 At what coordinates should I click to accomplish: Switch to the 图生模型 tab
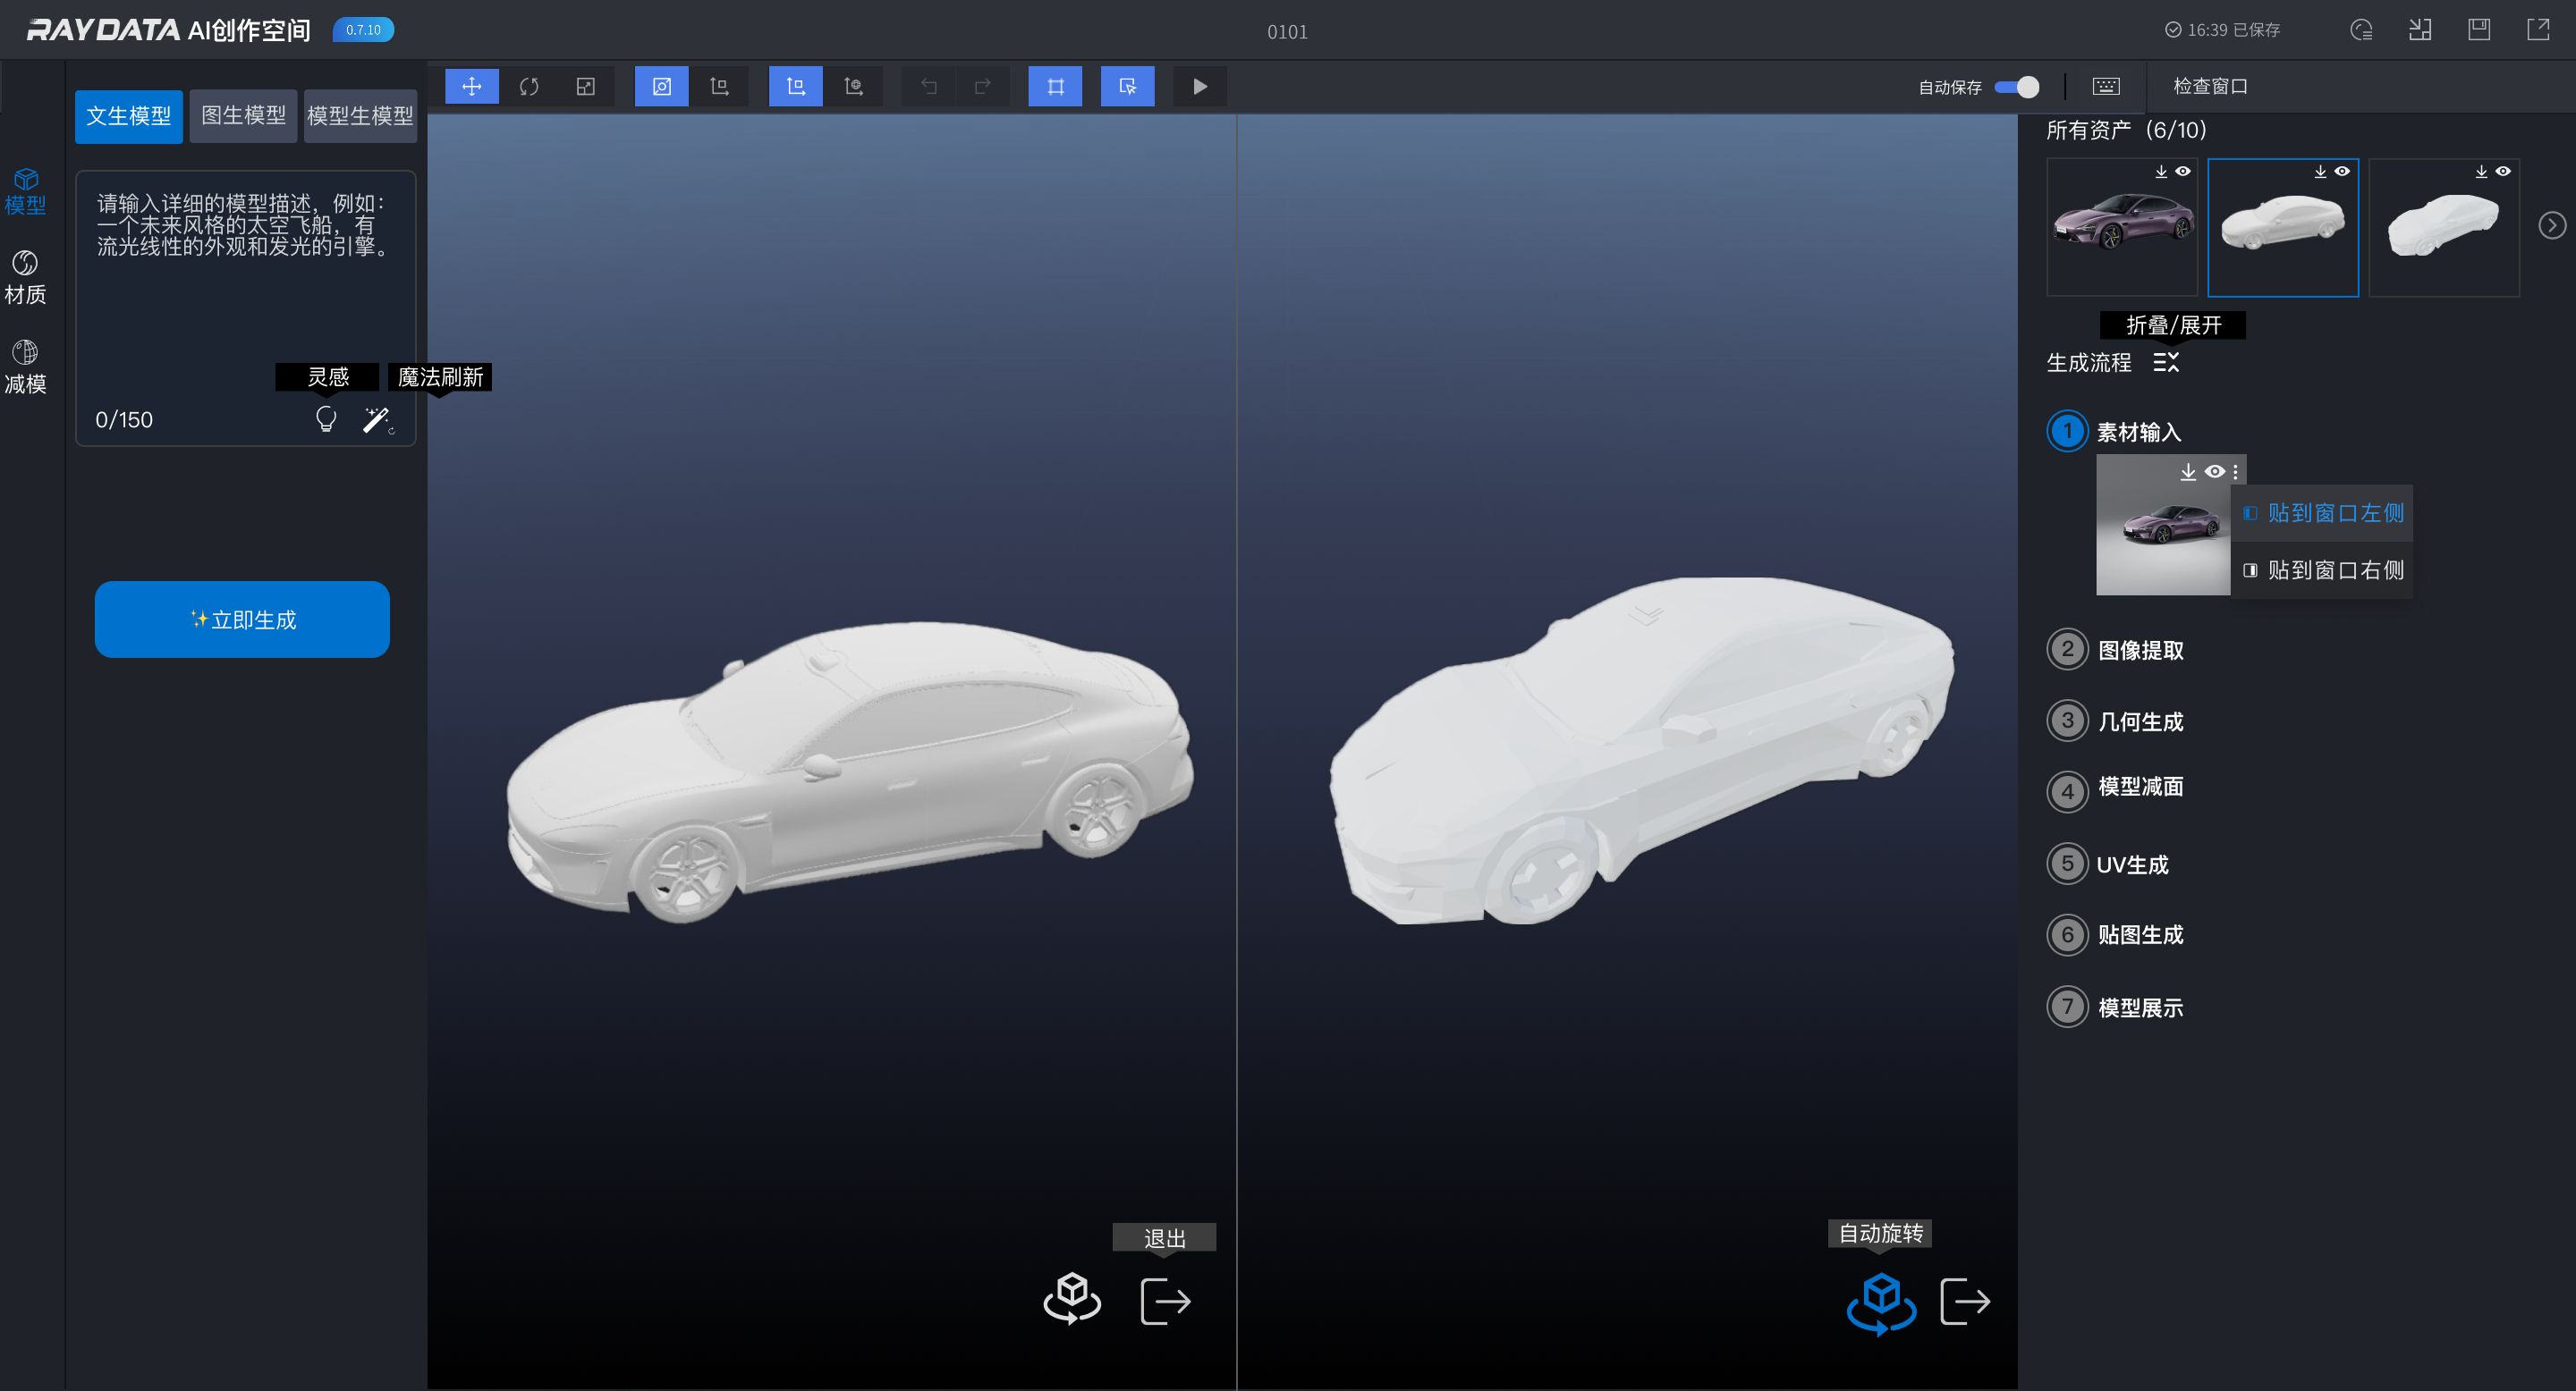(243, 116)
